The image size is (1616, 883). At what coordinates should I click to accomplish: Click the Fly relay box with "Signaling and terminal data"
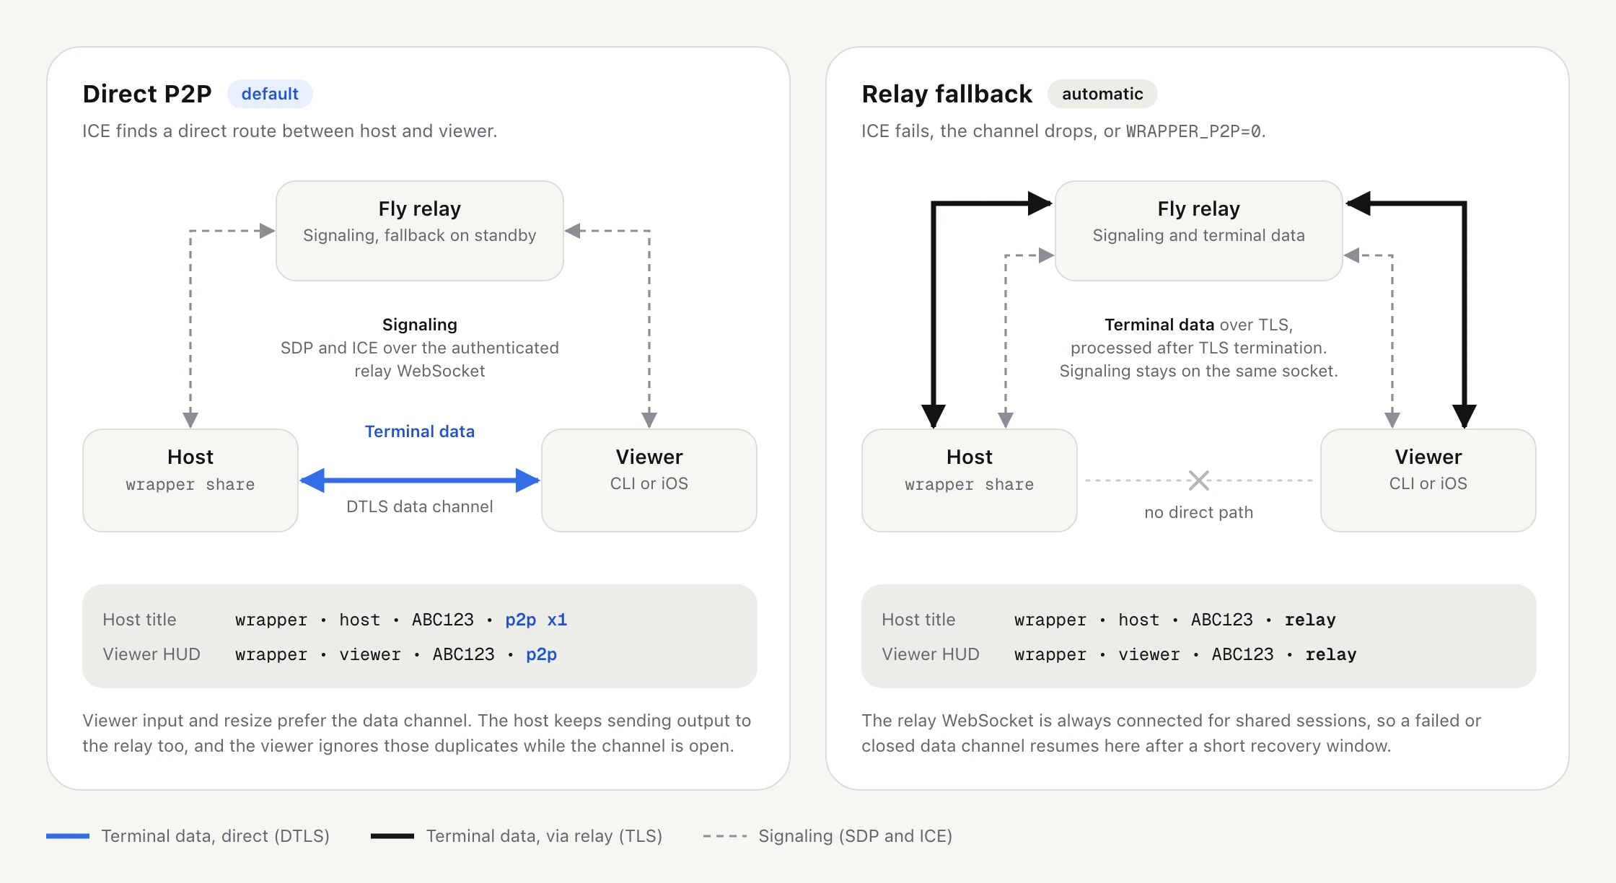tap(1199, 231)
